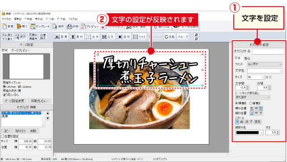Activate the 選択 (Select) tool
Viewport: 287px width, 162px height.
pyautogui.click(x=21, y=37)
